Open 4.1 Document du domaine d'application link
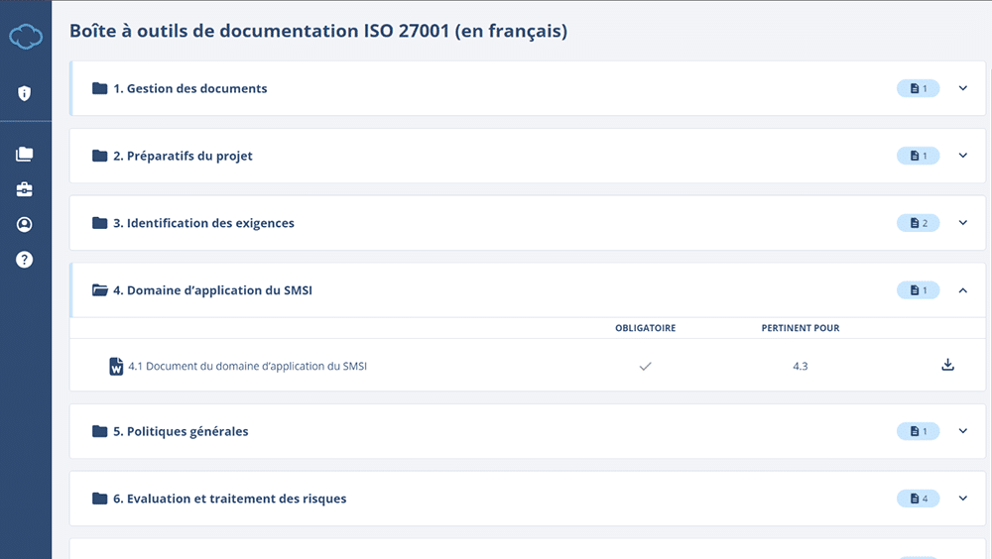992x559 pixels. (x=248, y=367)
